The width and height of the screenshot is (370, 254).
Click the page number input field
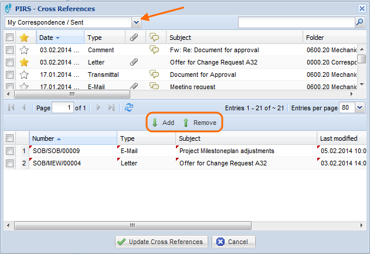point(63,108)
